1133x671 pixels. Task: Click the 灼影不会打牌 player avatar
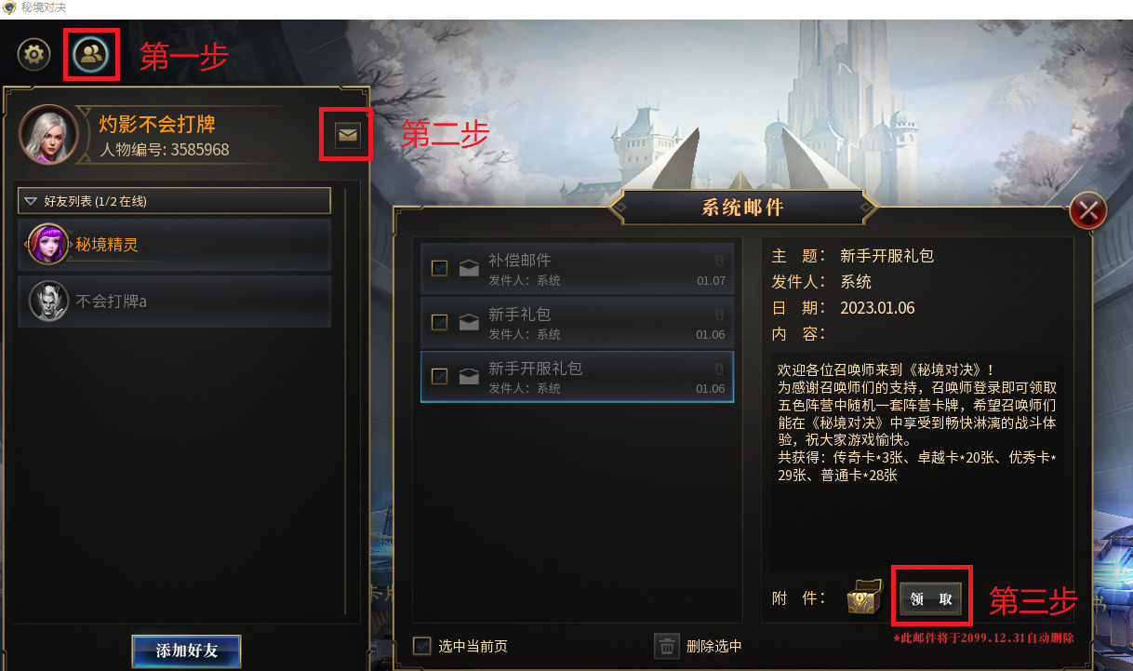click(x=48, y=133)
